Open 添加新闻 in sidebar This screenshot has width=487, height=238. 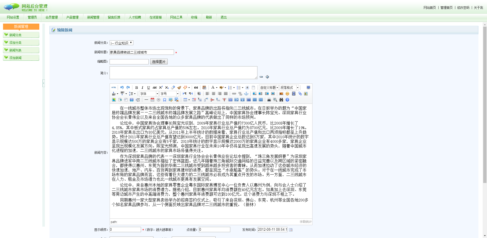21,58
